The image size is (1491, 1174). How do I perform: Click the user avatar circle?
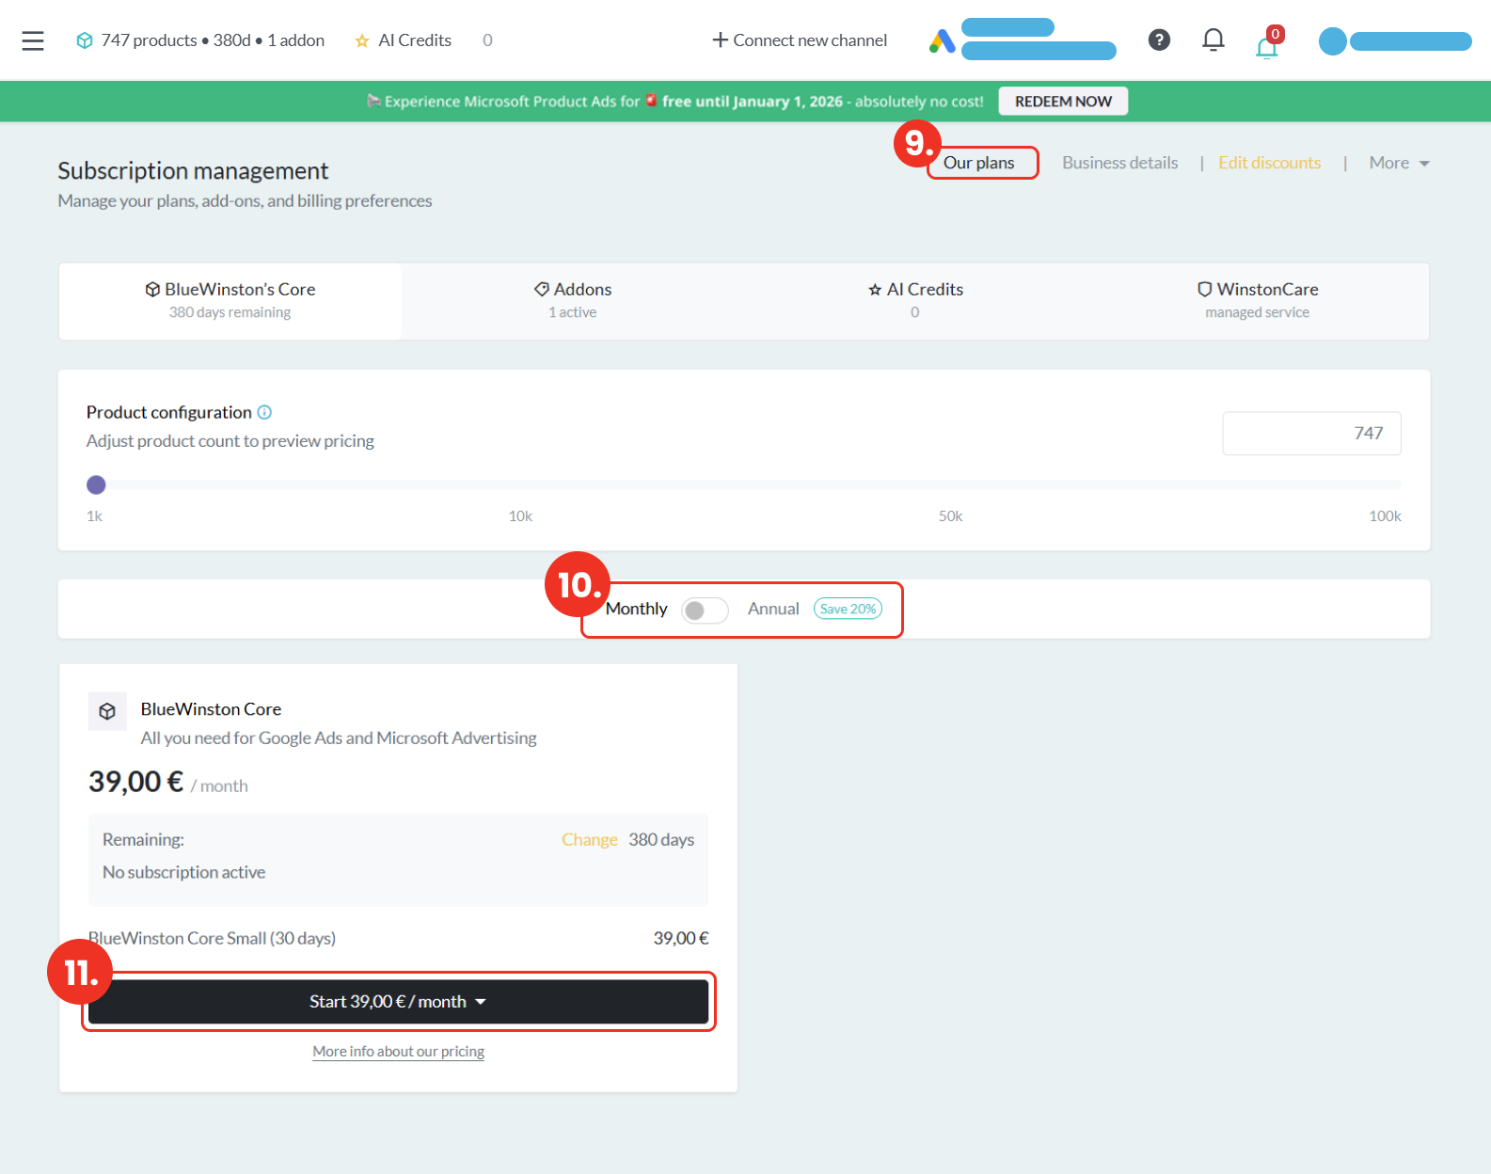tap(1332, 41)
